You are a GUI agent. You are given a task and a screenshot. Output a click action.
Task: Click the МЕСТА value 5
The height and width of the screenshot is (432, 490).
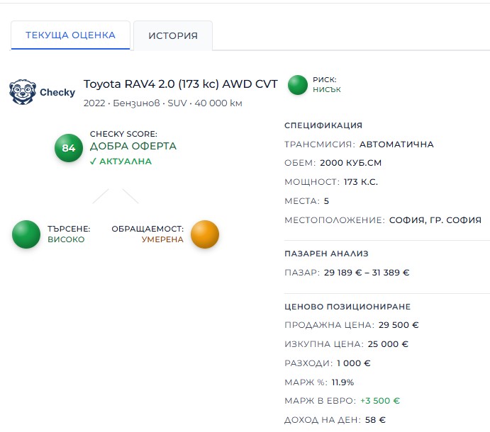tap(326, 201)
